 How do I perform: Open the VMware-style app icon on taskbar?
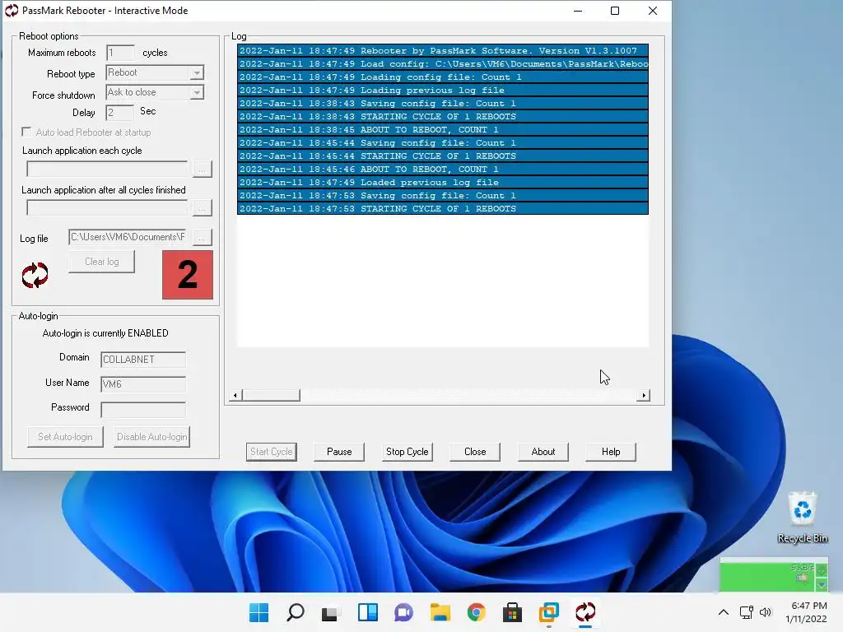click(x=549, y=612)
